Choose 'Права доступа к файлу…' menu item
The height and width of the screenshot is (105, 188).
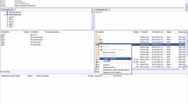(x=115, y=72)
